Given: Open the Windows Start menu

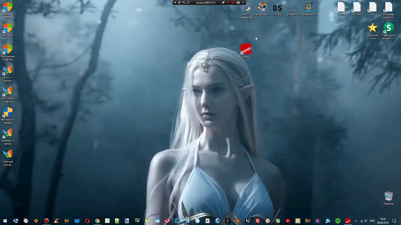Looking at the screenshot, I should click(5, 221).
